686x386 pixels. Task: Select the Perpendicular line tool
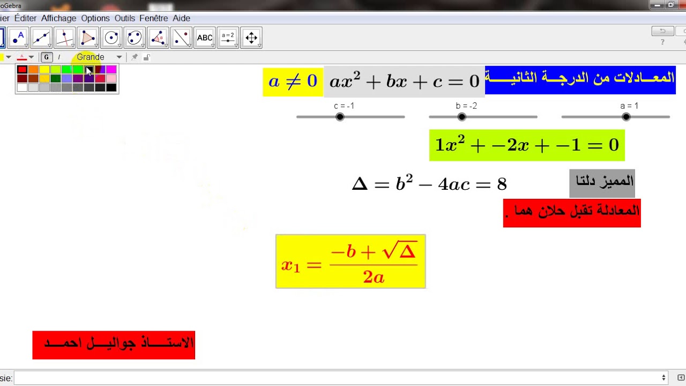click(x=65, y=38)
